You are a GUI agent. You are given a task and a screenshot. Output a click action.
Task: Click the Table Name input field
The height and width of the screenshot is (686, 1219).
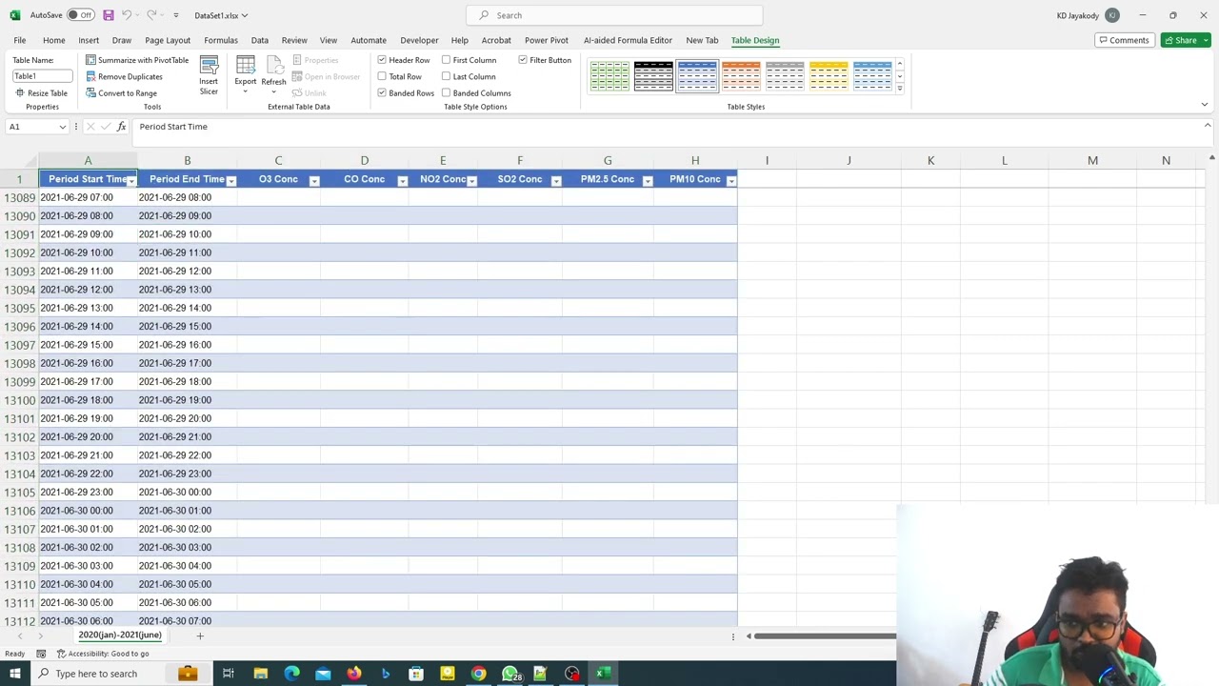pyautogui.click(x=42, y=76)
